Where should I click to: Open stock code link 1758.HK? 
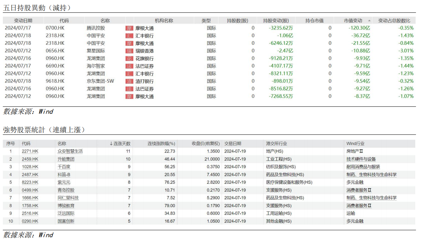(30, 206)
